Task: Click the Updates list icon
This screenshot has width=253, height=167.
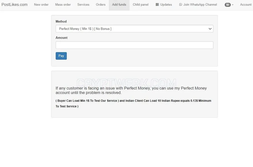Action: click(157, 5)
